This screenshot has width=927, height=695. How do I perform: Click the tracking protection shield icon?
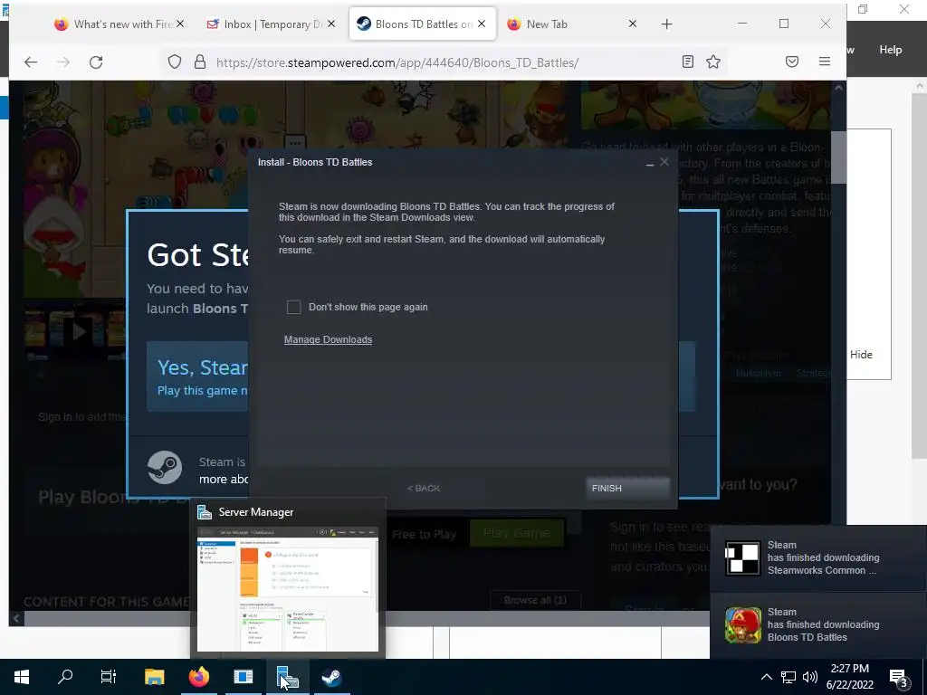[175, 62]
